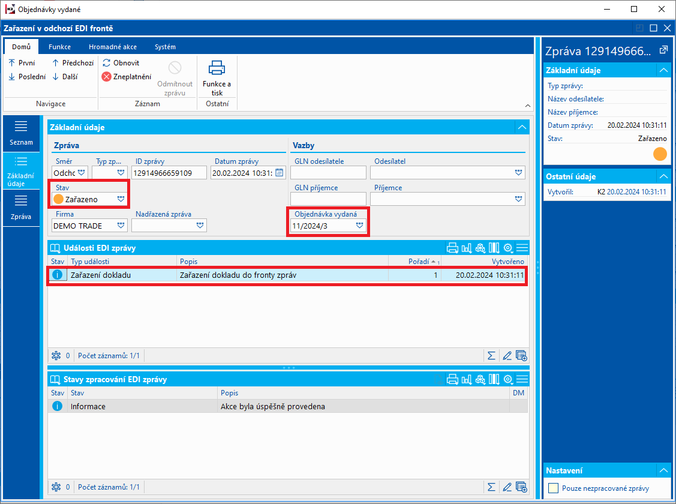Print the Události EDI zprávy table
Screen dimensions: 676x504
tap(452, 248)
